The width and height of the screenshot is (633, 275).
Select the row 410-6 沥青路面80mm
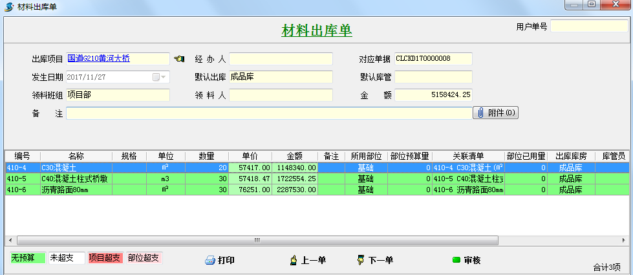(x=74, y=190)
